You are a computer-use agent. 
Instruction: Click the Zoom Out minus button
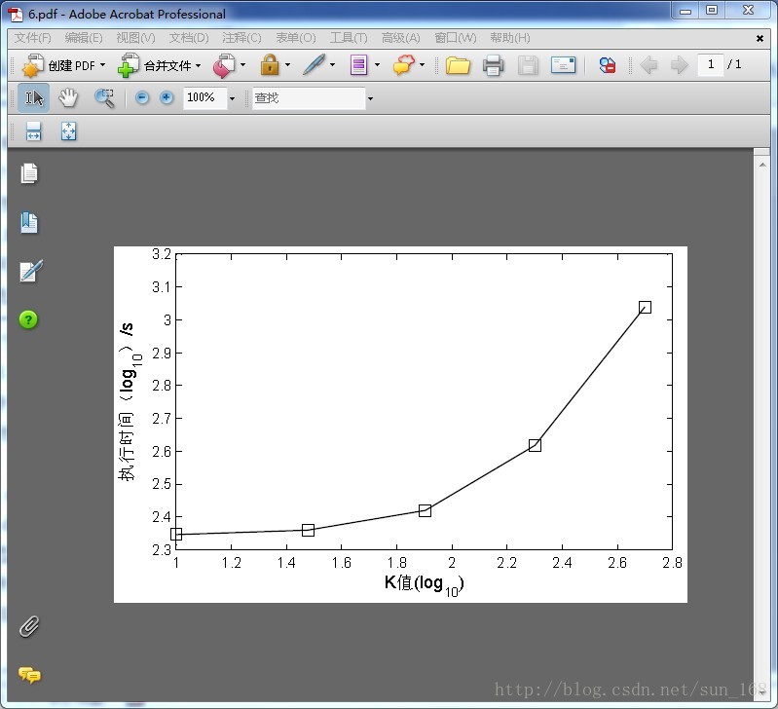pyautogui.click(x=142, y=97)
